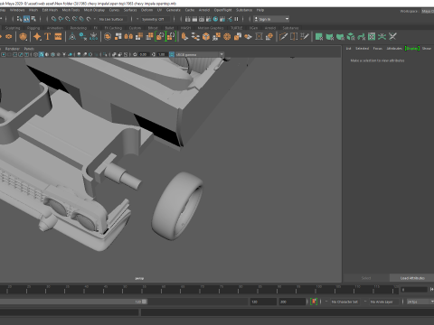Click the gamma value field showing 1.00

(161, 54)
